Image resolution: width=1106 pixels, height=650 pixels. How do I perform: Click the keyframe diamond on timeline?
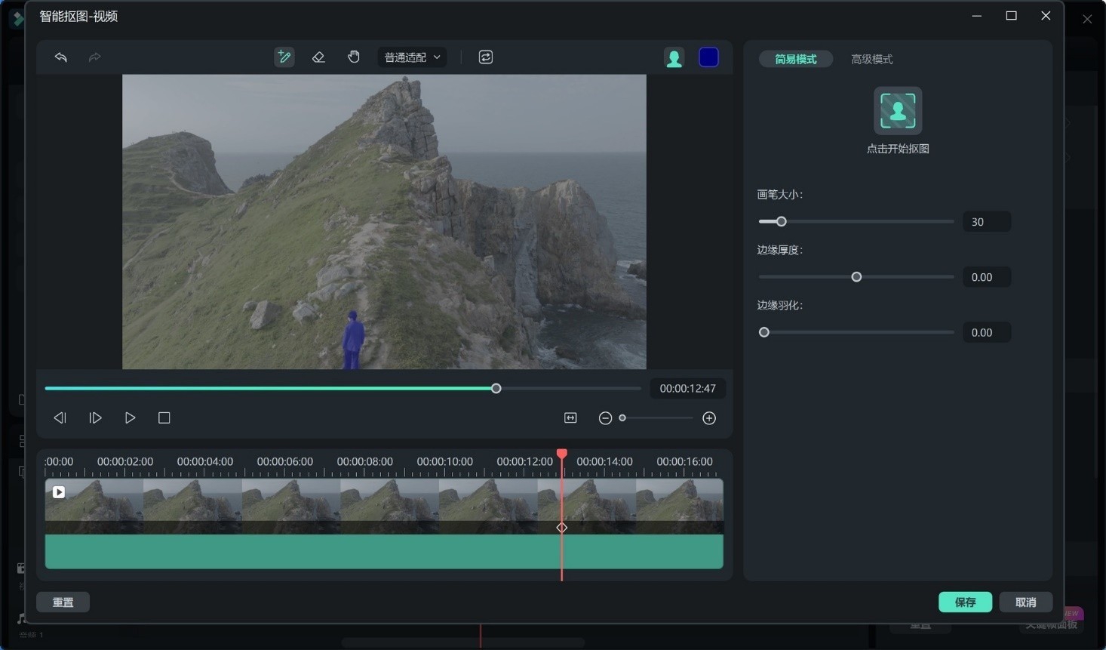point(562,528)
